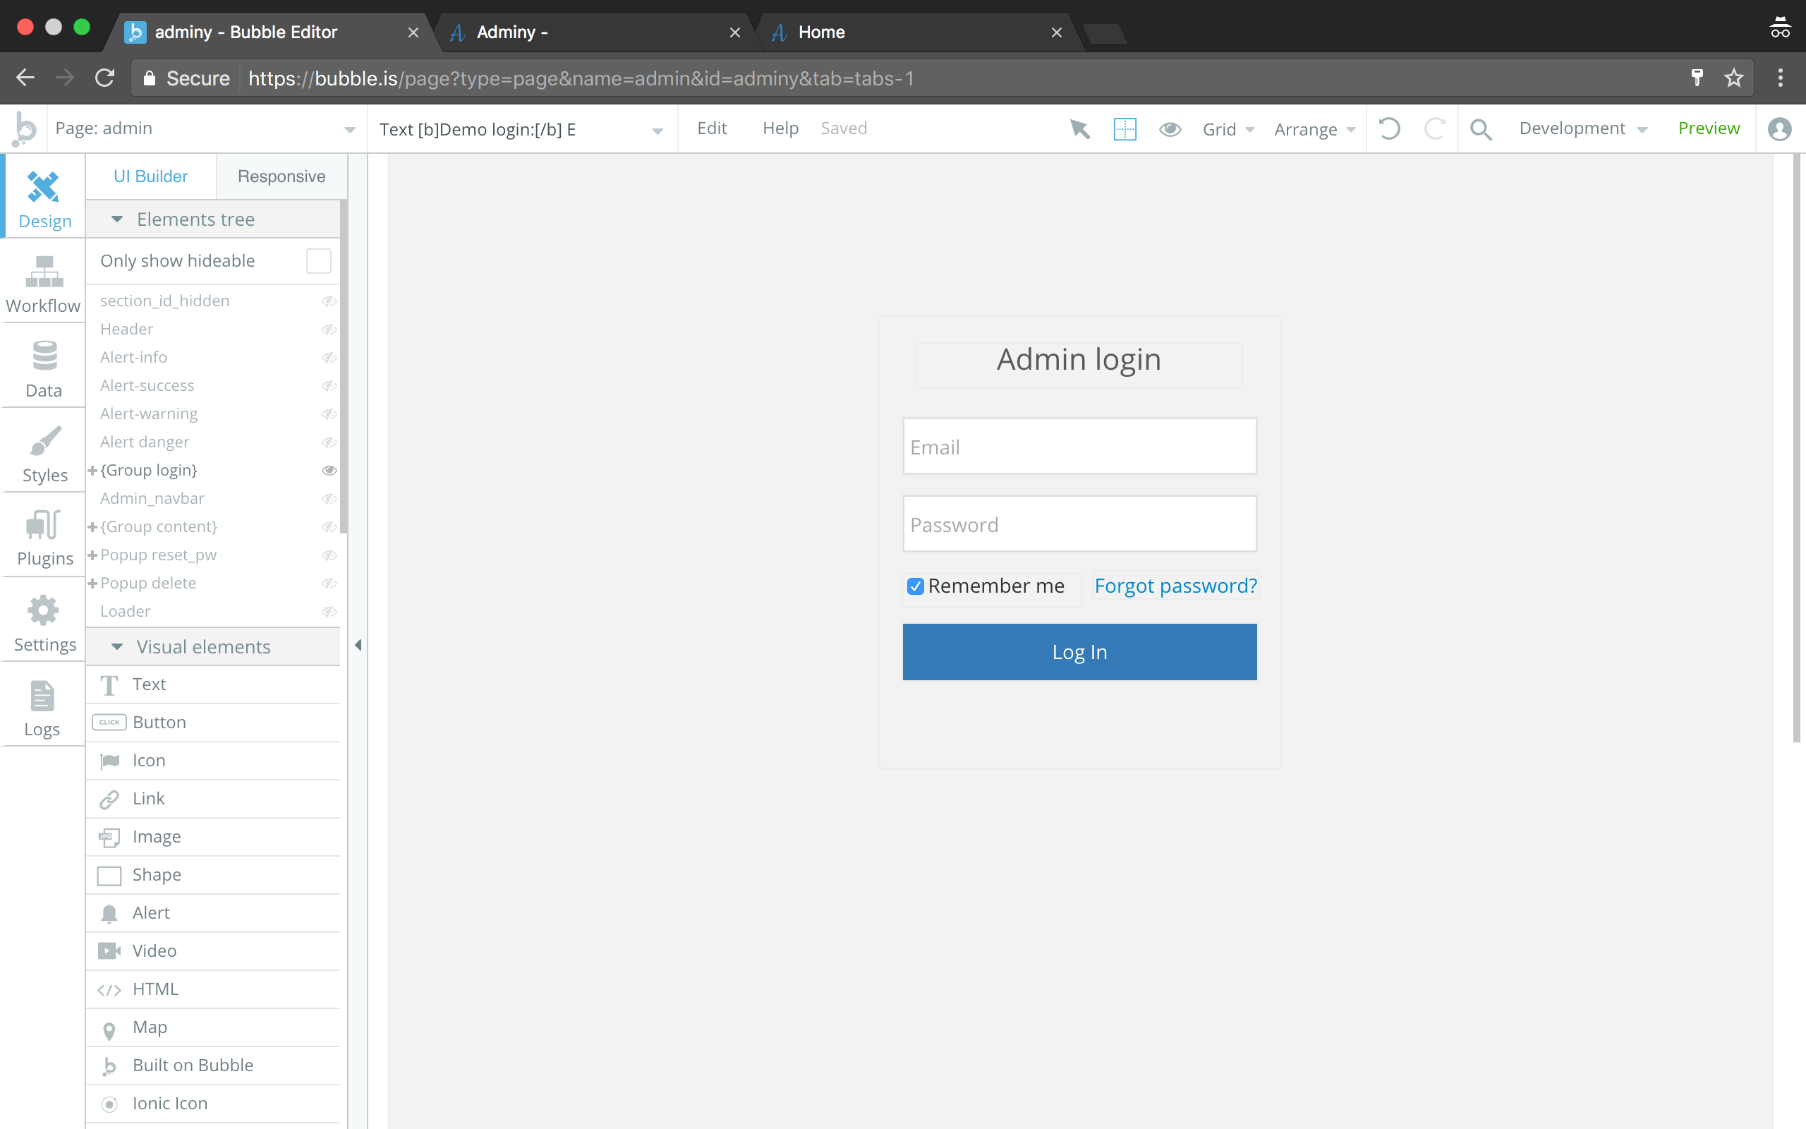Viewport: 1806px width, 1129px height.
Task: Click the undo arrow in toolbar
Action: 1389,128
